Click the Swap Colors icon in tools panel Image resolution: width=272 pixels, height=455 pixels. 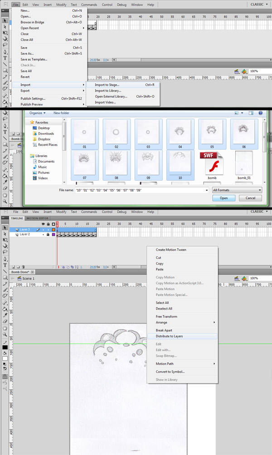tap(5, 369)
